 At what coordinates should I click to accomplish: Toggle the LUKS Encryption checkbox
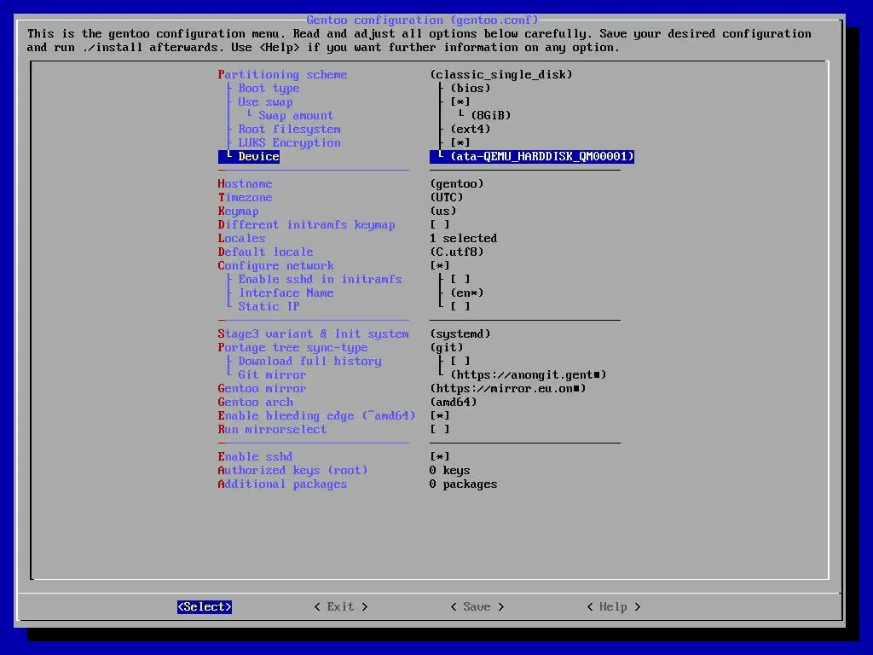pos(460,142)
